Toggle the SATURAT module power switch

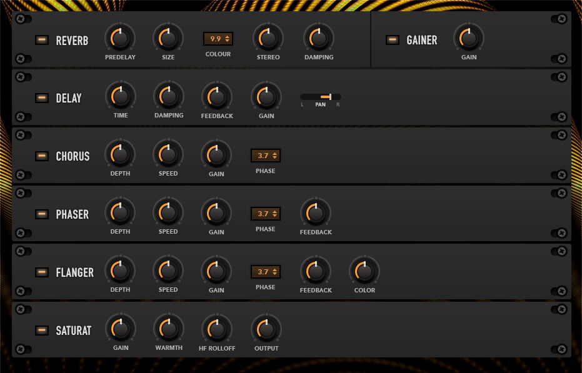41,330
